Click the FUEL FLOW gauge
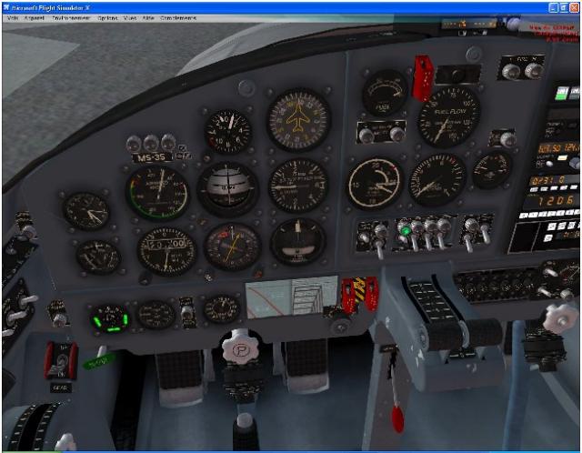 [448, 116]
